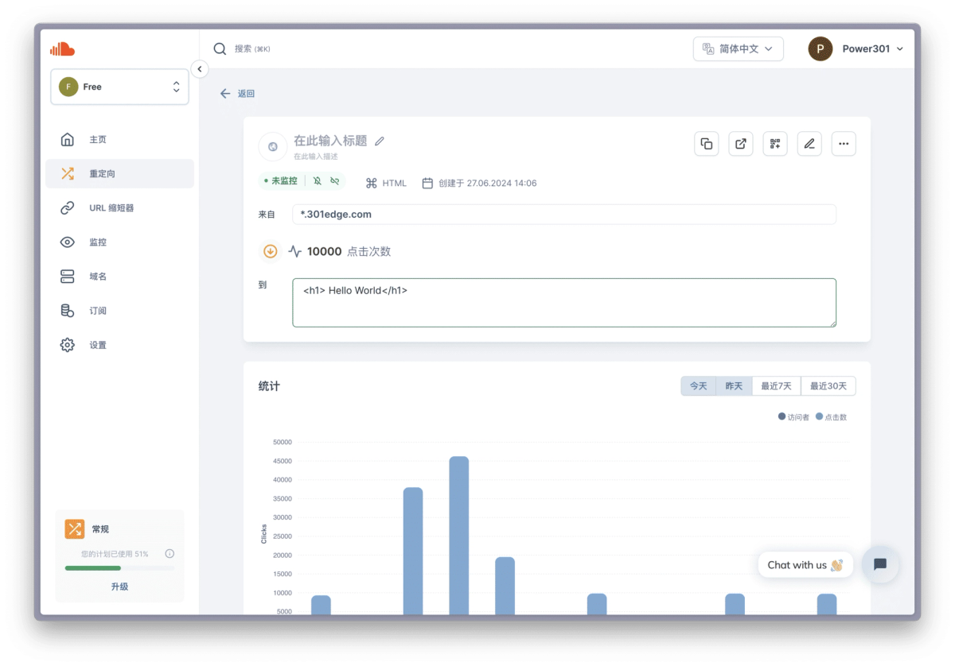Click the orange down-arrow circle icon
The image size is (955, 666).
(x=271, y=251)
